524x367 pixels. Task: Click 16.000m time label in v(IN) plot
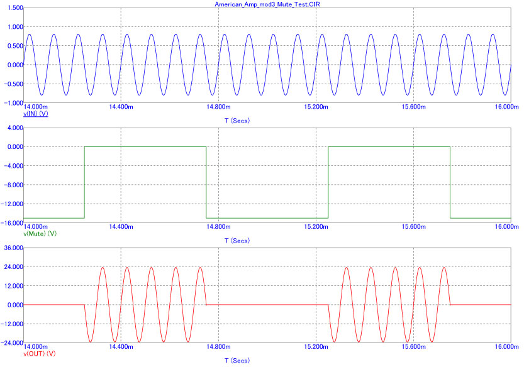(x=506, y=107)
